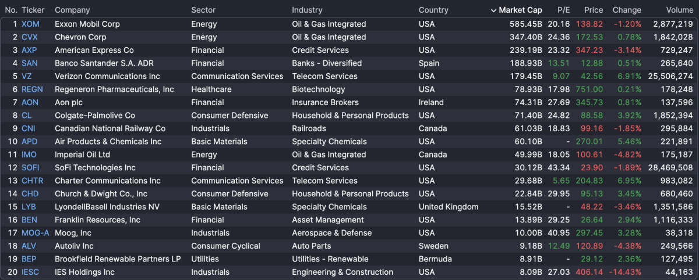The height and width of the screenshot is (280, 699).
Task: Click the Autoliv Inc company name
Action: [74, 246]
